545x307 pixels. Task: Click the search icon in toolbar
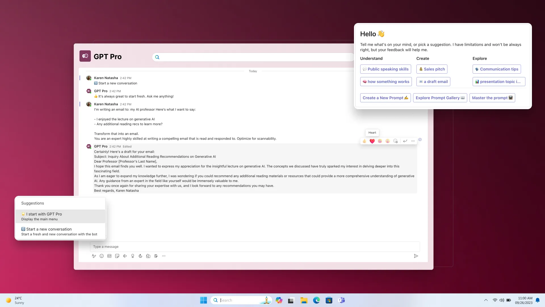(157, 57)
